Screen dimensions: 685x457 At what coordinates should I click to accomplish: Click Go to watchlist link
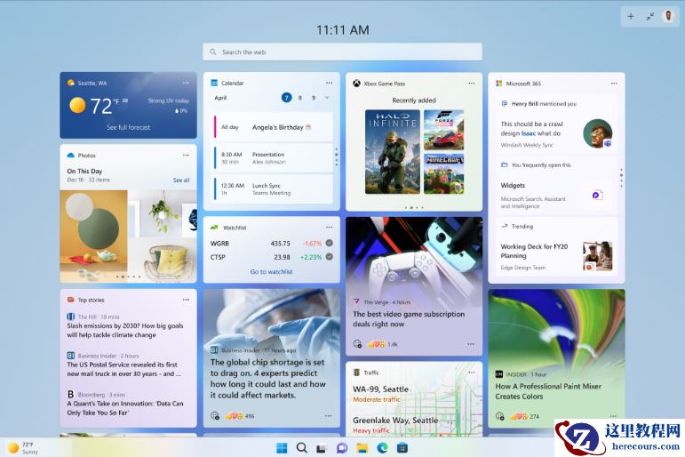point(271,271)
